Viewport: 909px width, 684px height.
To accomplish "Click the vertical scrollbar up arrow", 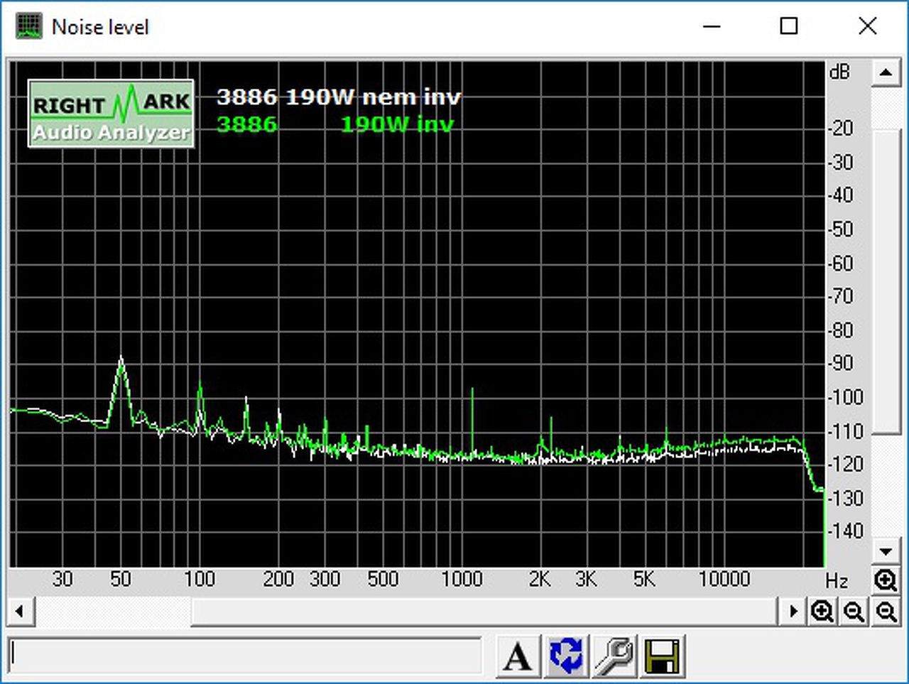I will (886, 73).
